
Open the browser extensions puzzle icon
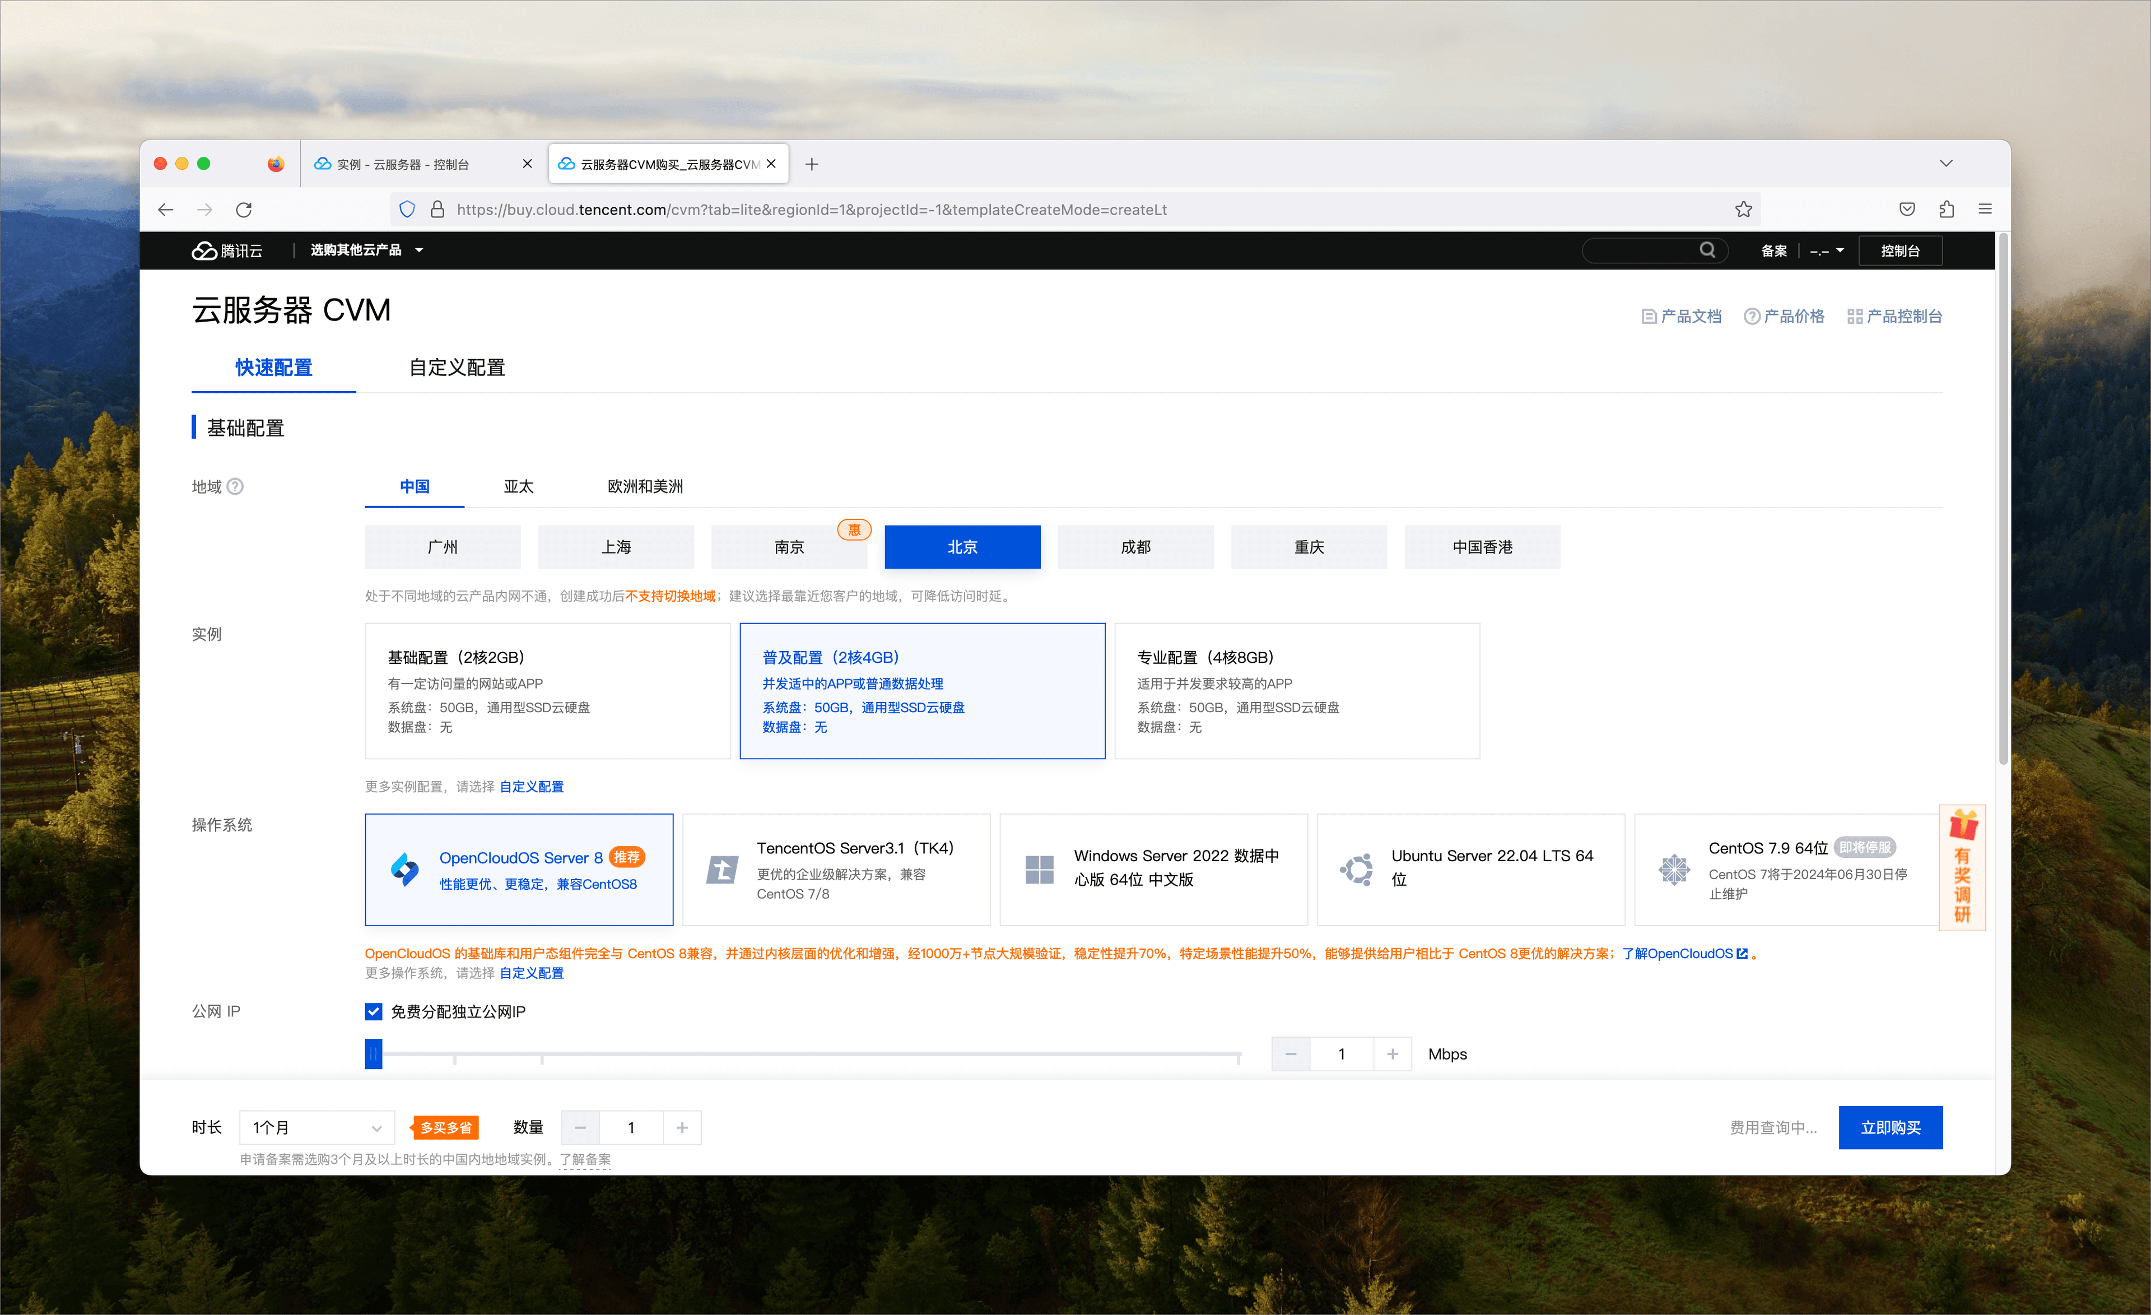pyautogui.click(x=1946, y=210)
